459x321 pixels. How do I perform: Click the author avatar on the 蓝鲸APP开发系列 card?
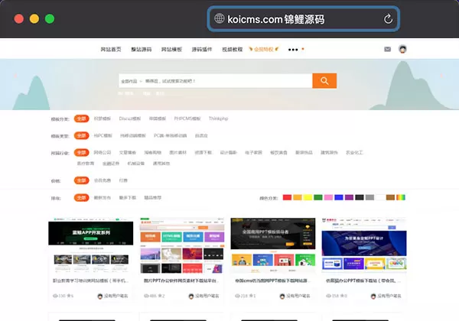pos(99,296)
